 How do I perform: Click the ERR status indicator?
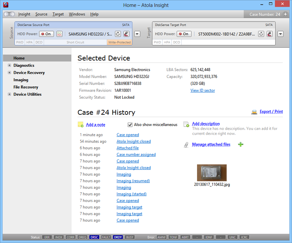coord(47,237)
